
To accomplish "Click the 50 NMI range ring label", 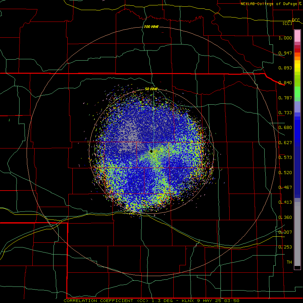I will point(151,89).
